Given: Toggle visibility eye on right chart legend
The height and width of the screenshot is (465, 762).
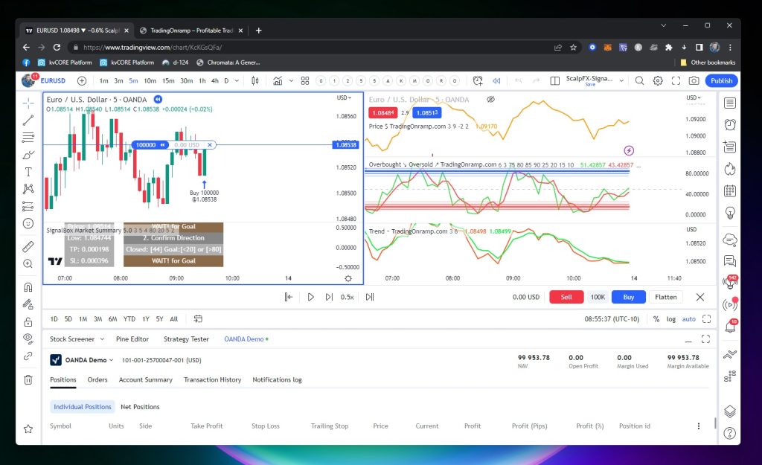Looking at the screenshot, I should tap(490, 99).
